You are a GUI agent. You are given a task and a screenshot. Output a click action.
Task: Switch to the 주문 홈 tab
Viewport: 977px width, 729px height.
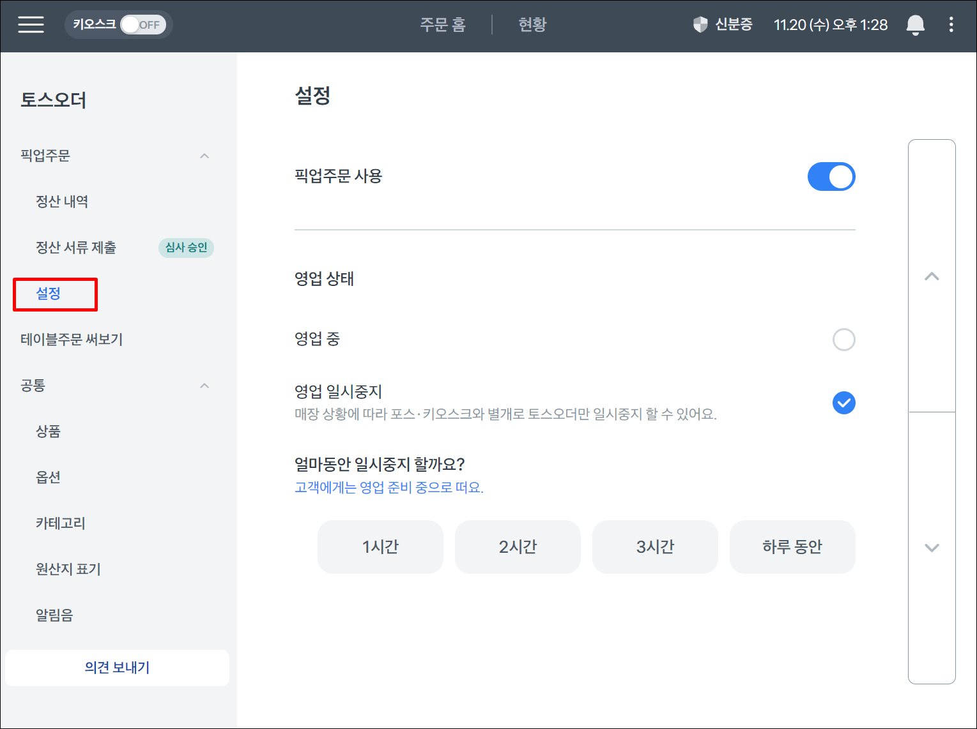[x=443, y=25]
